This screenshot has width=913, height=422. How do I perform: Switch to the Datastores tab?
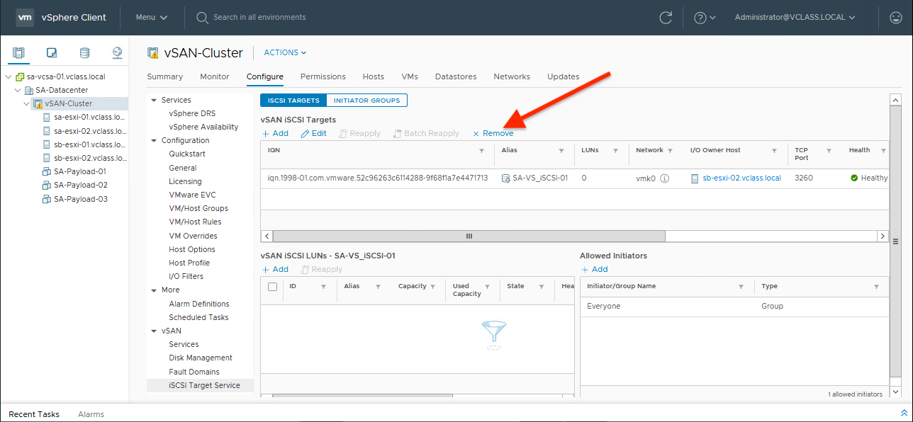(456, 76)
